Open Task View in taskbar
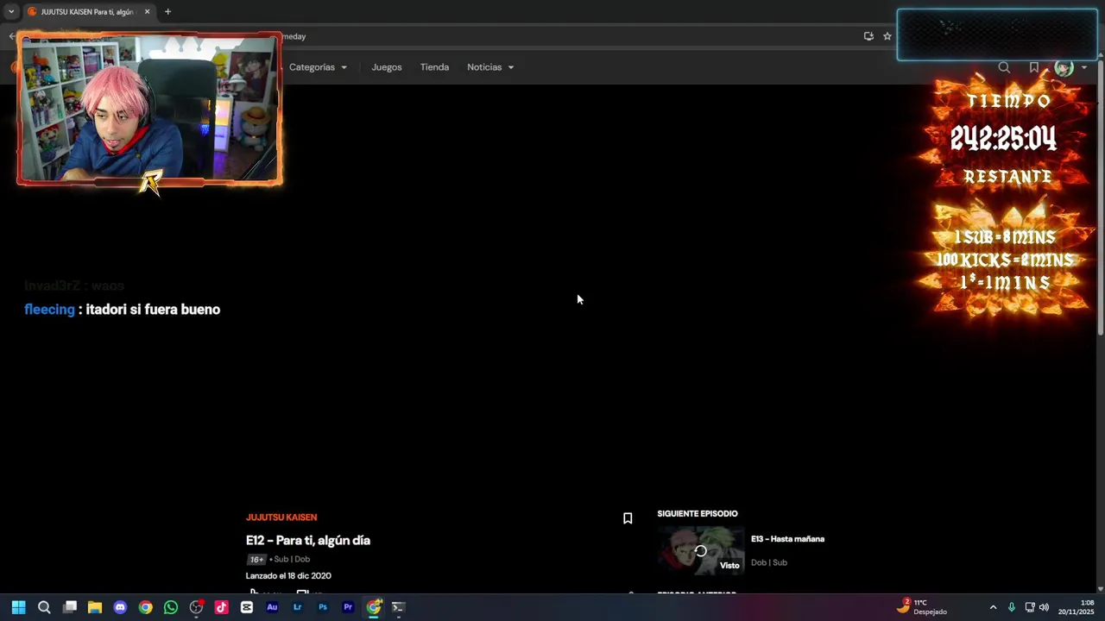Image resolution: width=1105 pixels, height=621 pixels. click(x=70, y=607)
